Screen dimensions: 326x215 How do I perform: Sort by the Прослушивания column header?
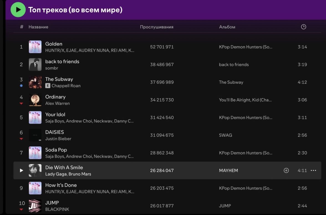point(156,27)
